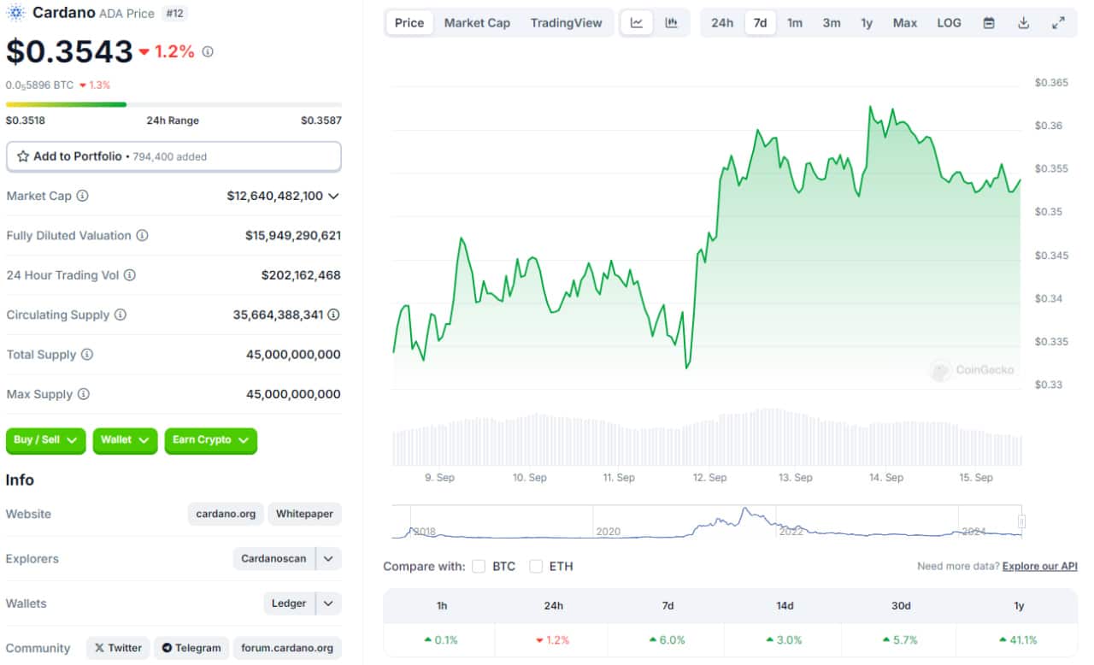Show Market Cap info tooltip icon

click(83, 196)
